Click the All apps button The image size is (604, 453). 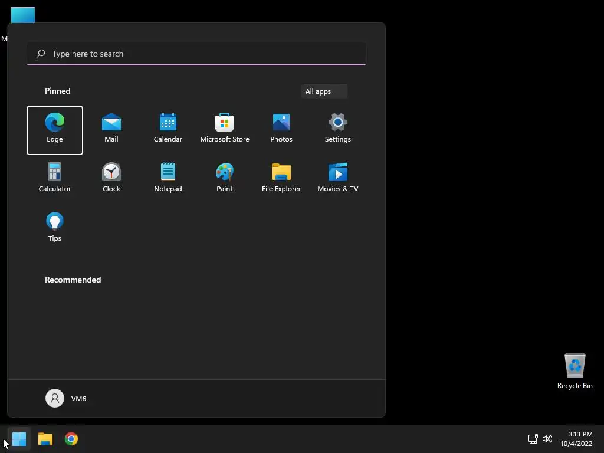[324, 91]
